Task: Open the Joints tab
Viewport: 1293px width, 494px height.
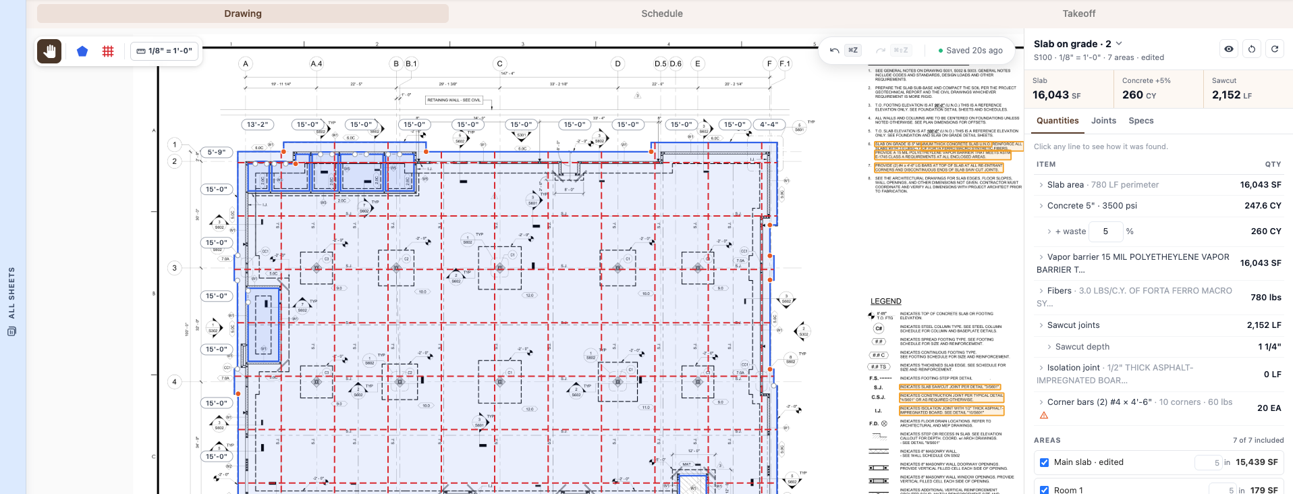Action: click(x=1103, y=121)
